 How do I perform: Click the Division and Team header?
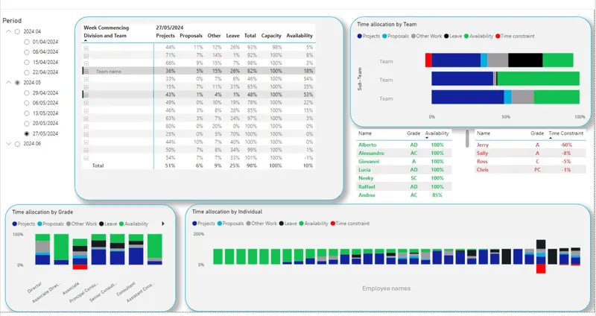(x=105, y=36)
